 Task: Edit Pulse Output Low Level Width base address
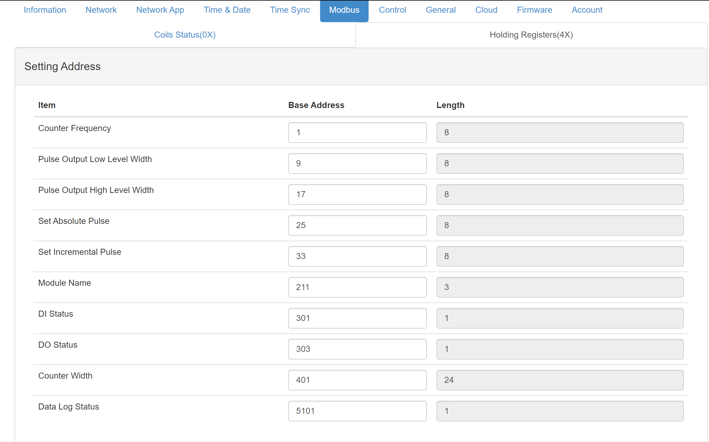pos(357,164)
